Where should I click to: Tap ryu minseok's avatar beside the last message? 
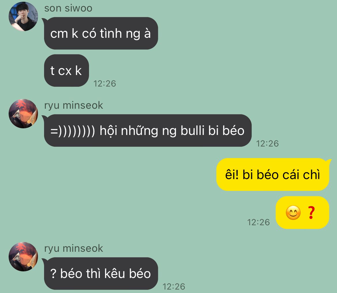(x=23, y=257)
